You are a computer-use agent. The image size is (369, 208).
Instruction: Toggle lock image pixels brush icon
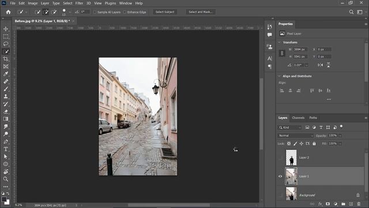(x=295, y=144)
